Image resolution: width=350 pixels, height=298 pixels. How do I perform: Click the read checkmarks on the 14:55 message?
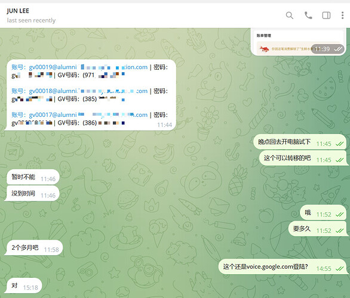tap(339, 269)
